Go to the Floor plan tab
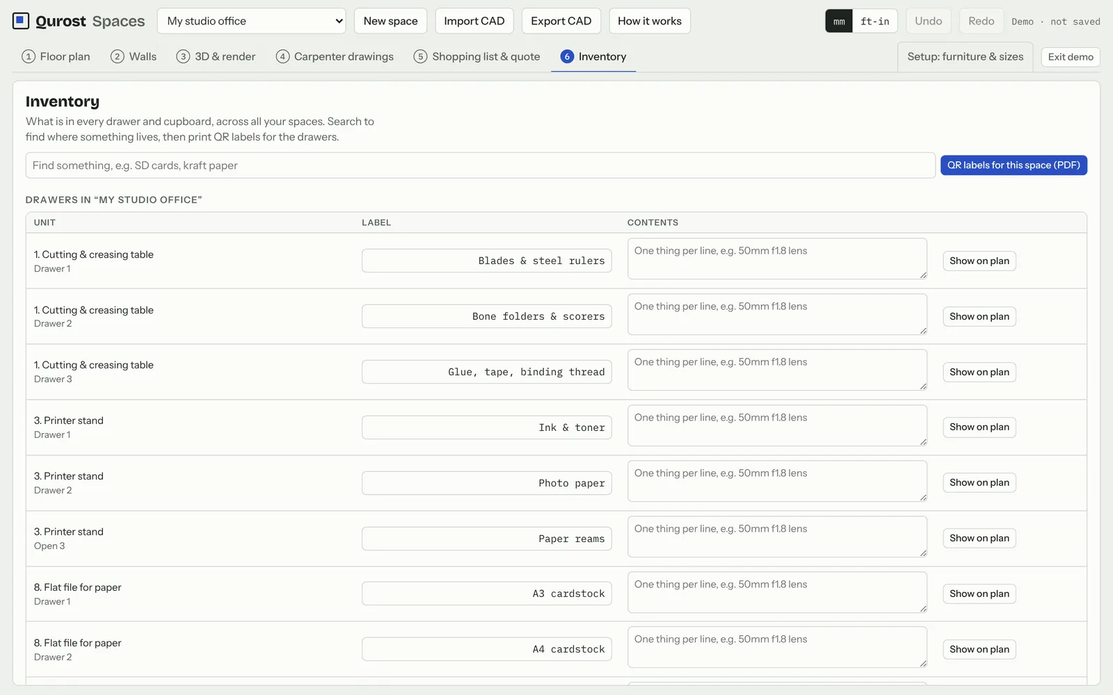 pos(56,57)
